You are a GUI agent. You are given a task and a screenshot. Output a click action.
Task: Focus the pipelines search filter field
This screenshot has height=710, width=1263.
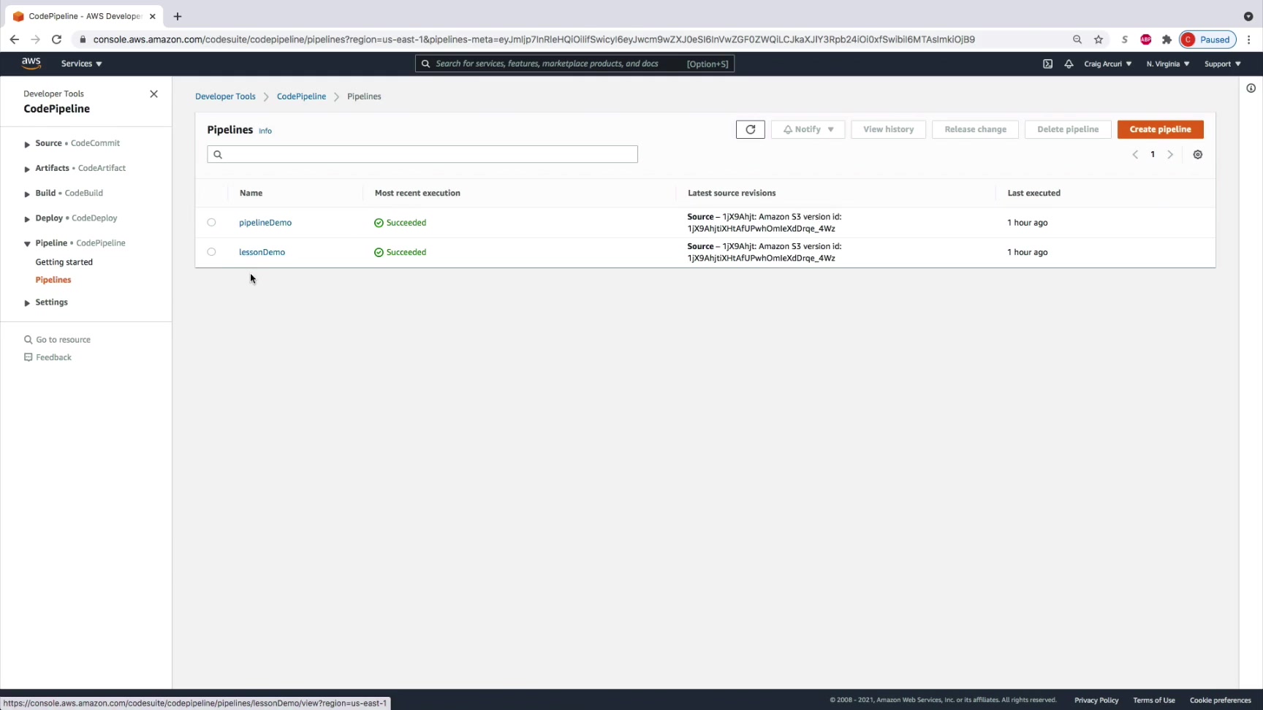tap(422, 154)
